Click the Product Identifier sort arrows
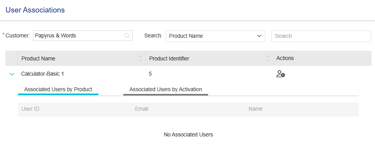Viewport: 375px width, 145px height. point(268,58)
